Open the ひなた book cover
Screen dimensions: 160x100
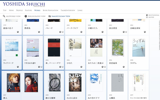pyautogui.click(x=75, y=47)
